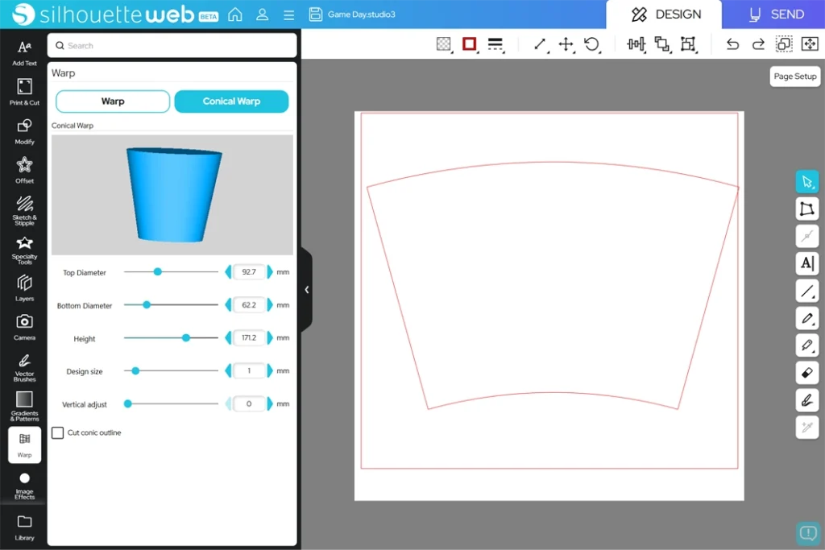Switch to the SEND tab
825x550 pixels.
775,14
